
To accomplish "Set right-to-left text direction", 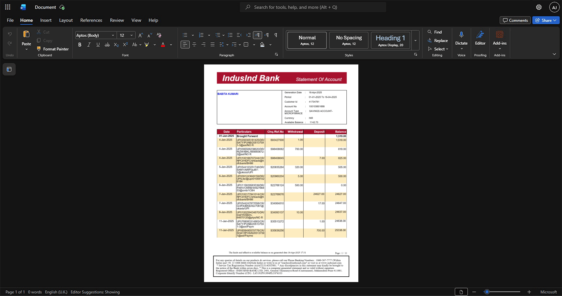I will [x=267, y=35].
